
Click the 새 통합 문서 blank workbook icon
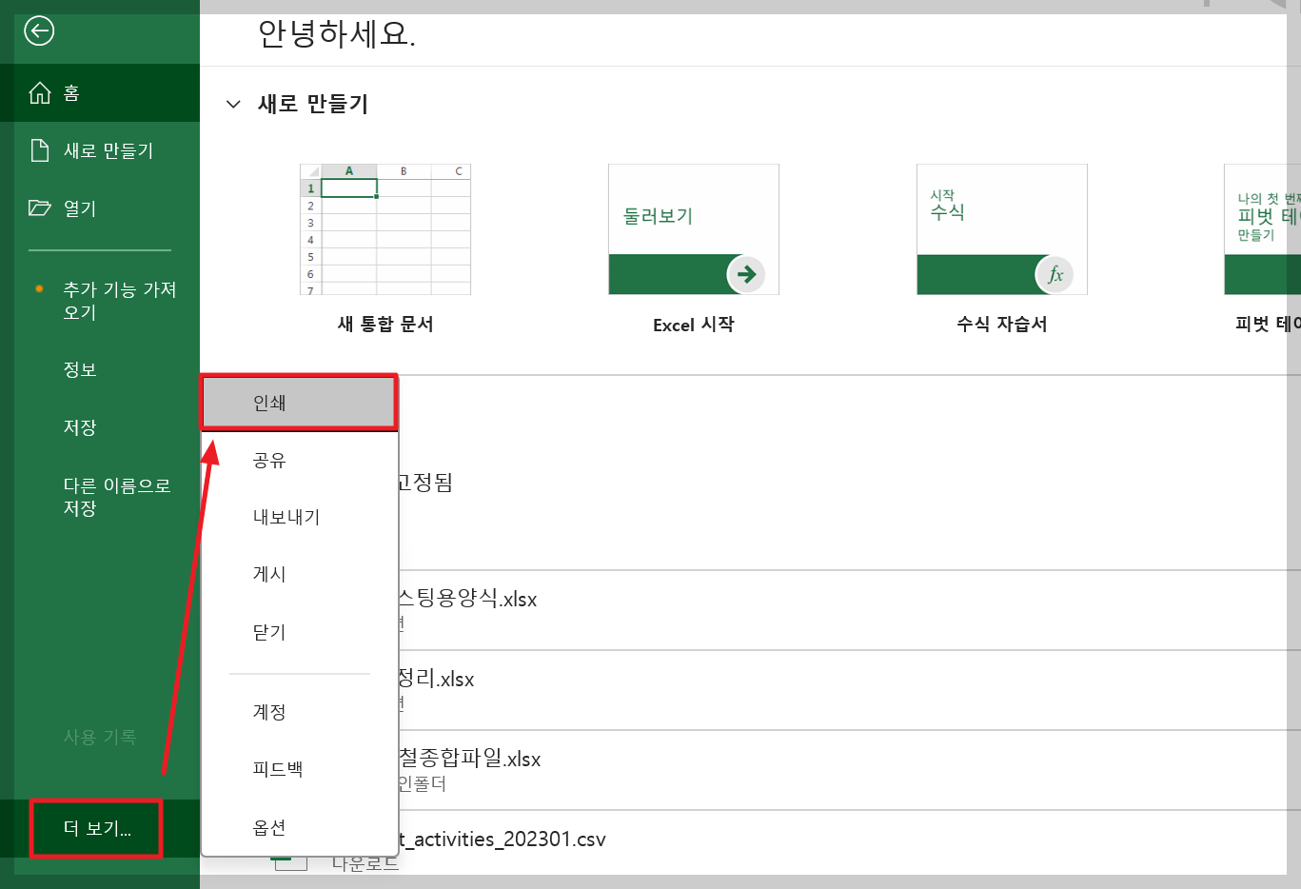(384, 228)
